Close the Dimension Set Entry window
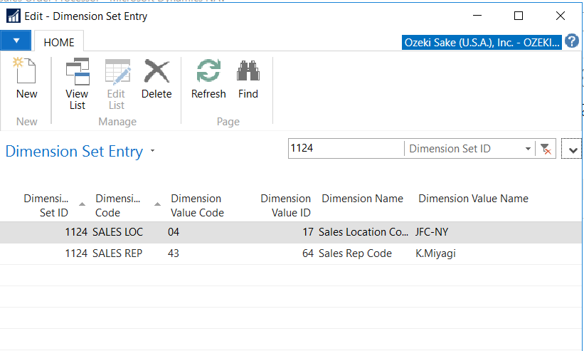The image size is (584, 351). point(560,16)
